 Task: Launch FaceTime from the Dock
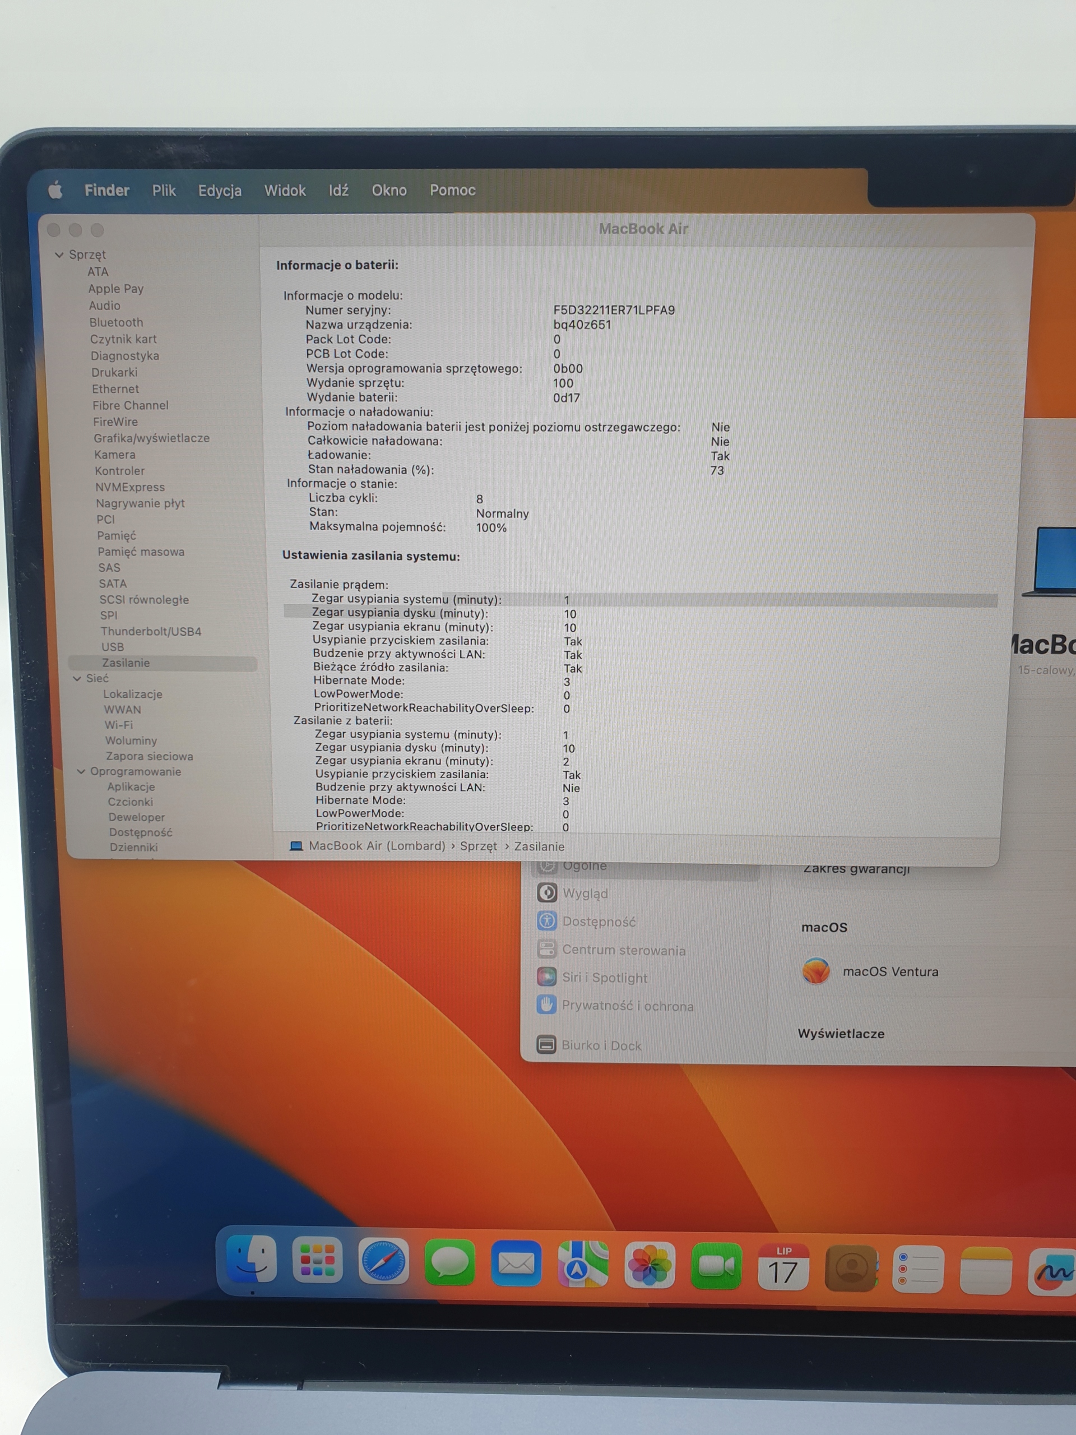click(716, 1266)
